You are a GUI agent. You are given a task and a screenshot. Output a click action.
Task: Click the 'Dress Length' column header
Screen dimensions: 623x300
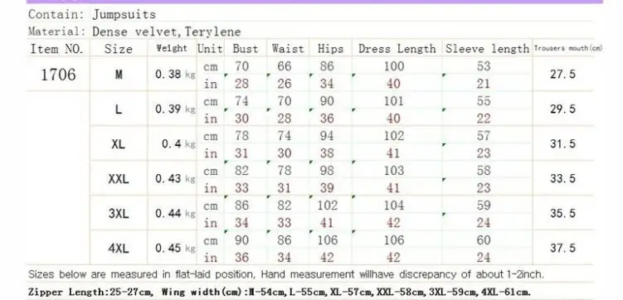pyautogui.click(x=397, y=49)
